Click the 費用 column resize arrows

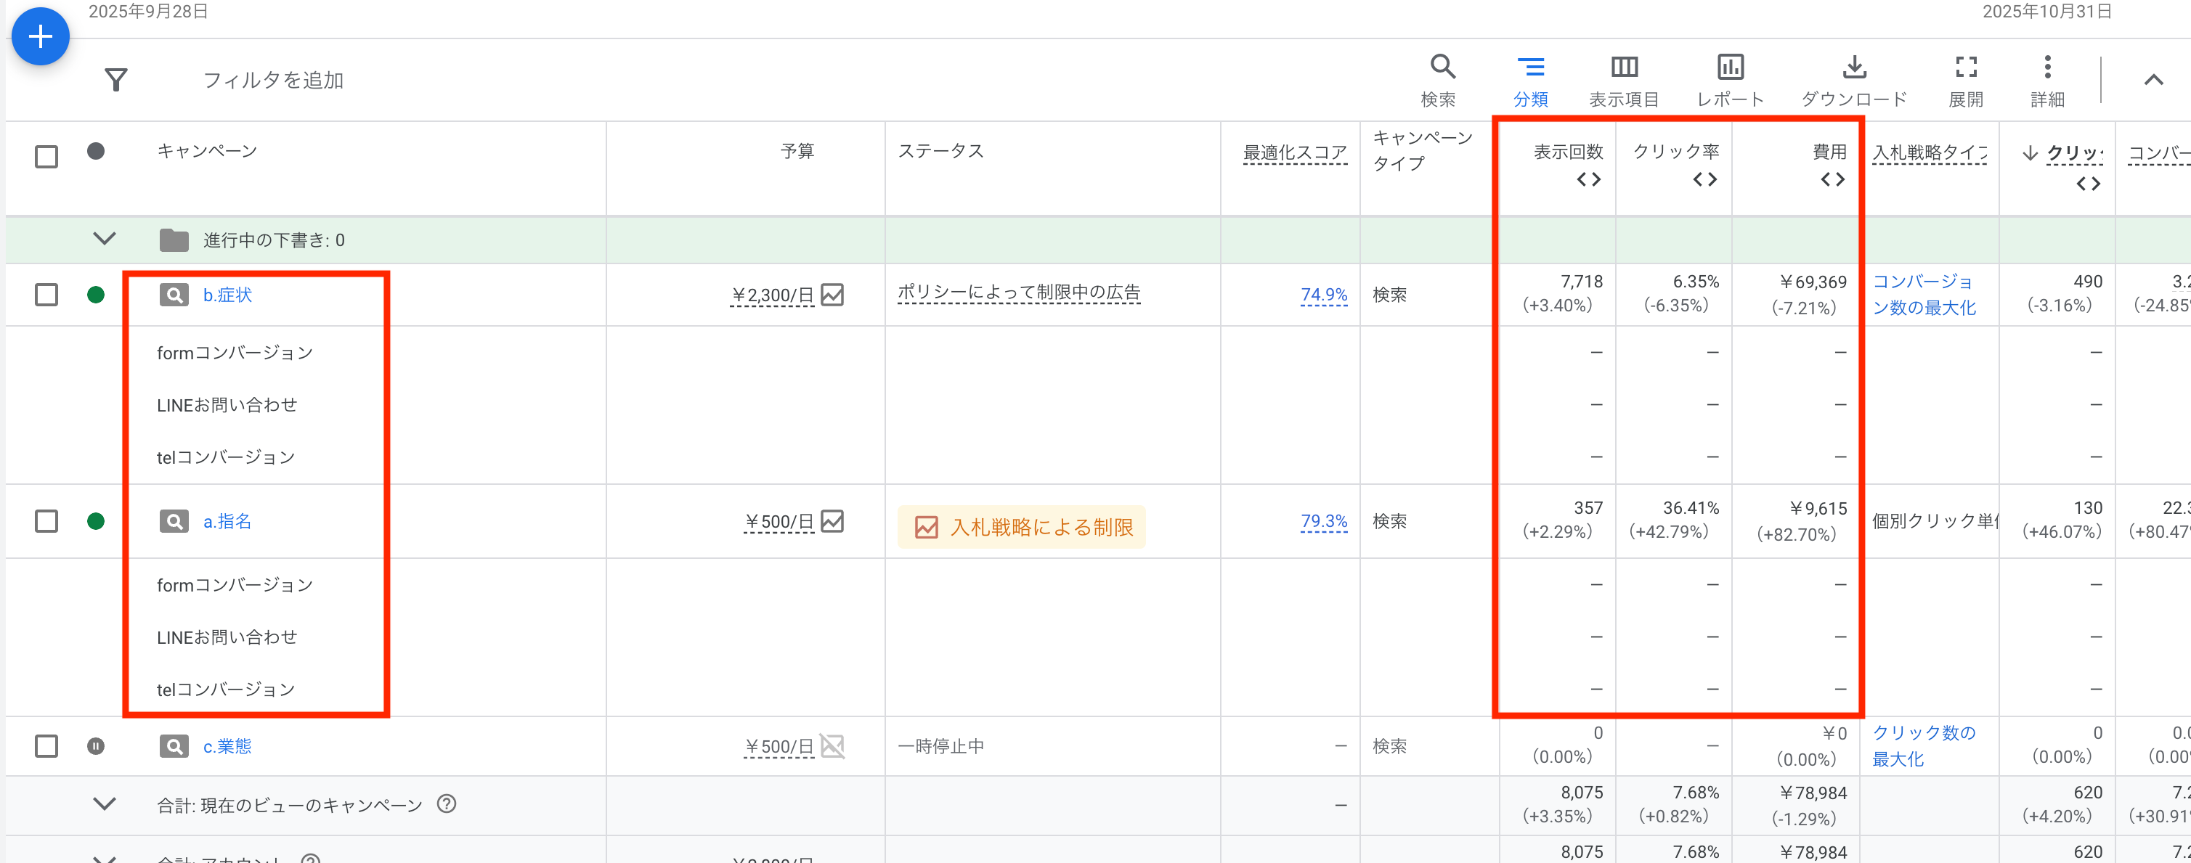(x=1832, y=179)
